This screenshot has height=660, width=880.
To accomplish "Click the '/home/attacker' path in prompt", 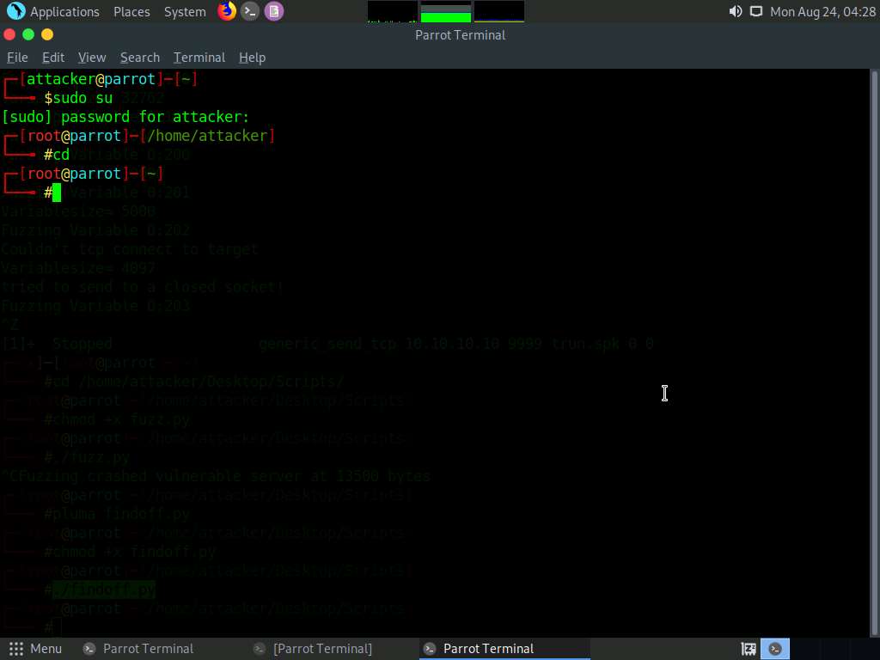I will [x=208, y=136].
